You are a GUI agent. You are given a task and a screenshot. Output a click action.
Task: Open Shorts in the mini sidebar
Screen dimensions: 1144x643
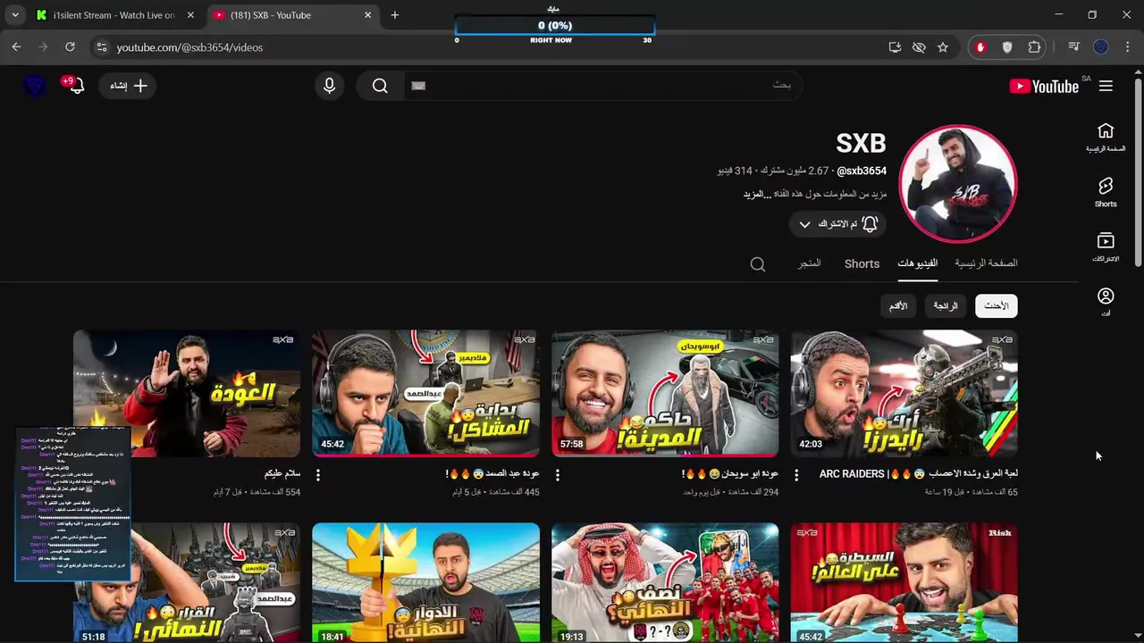pos(1106,192)
